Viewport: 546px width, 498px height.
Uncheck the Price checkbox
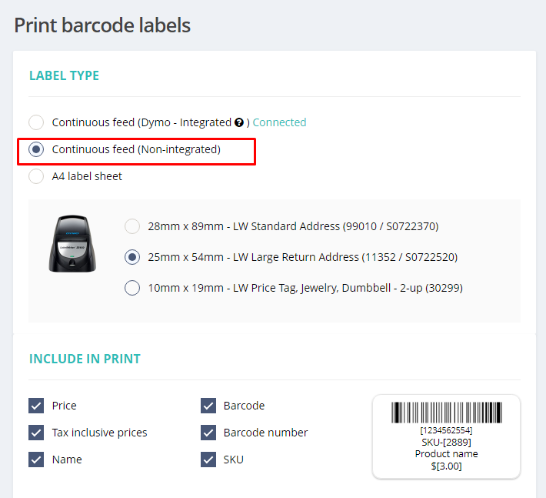click(x=36, y=406)
